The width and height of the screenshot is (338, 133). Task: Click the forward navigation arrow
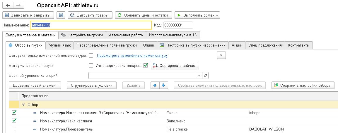pos(18,6)
